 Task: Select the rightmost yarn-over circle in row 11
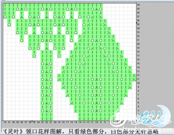click(x=121, y=80)
